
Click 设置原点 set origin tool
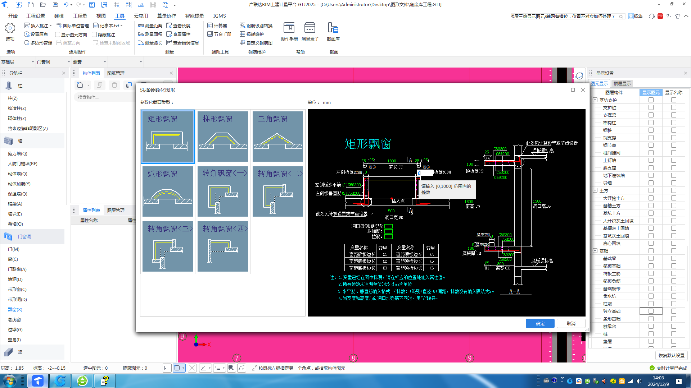[x=36, y=34]
